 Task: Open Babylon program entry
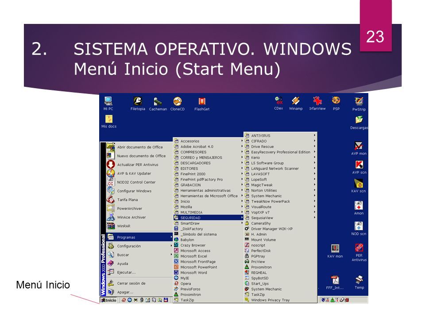pyautogui.click(x=208, y=240)
